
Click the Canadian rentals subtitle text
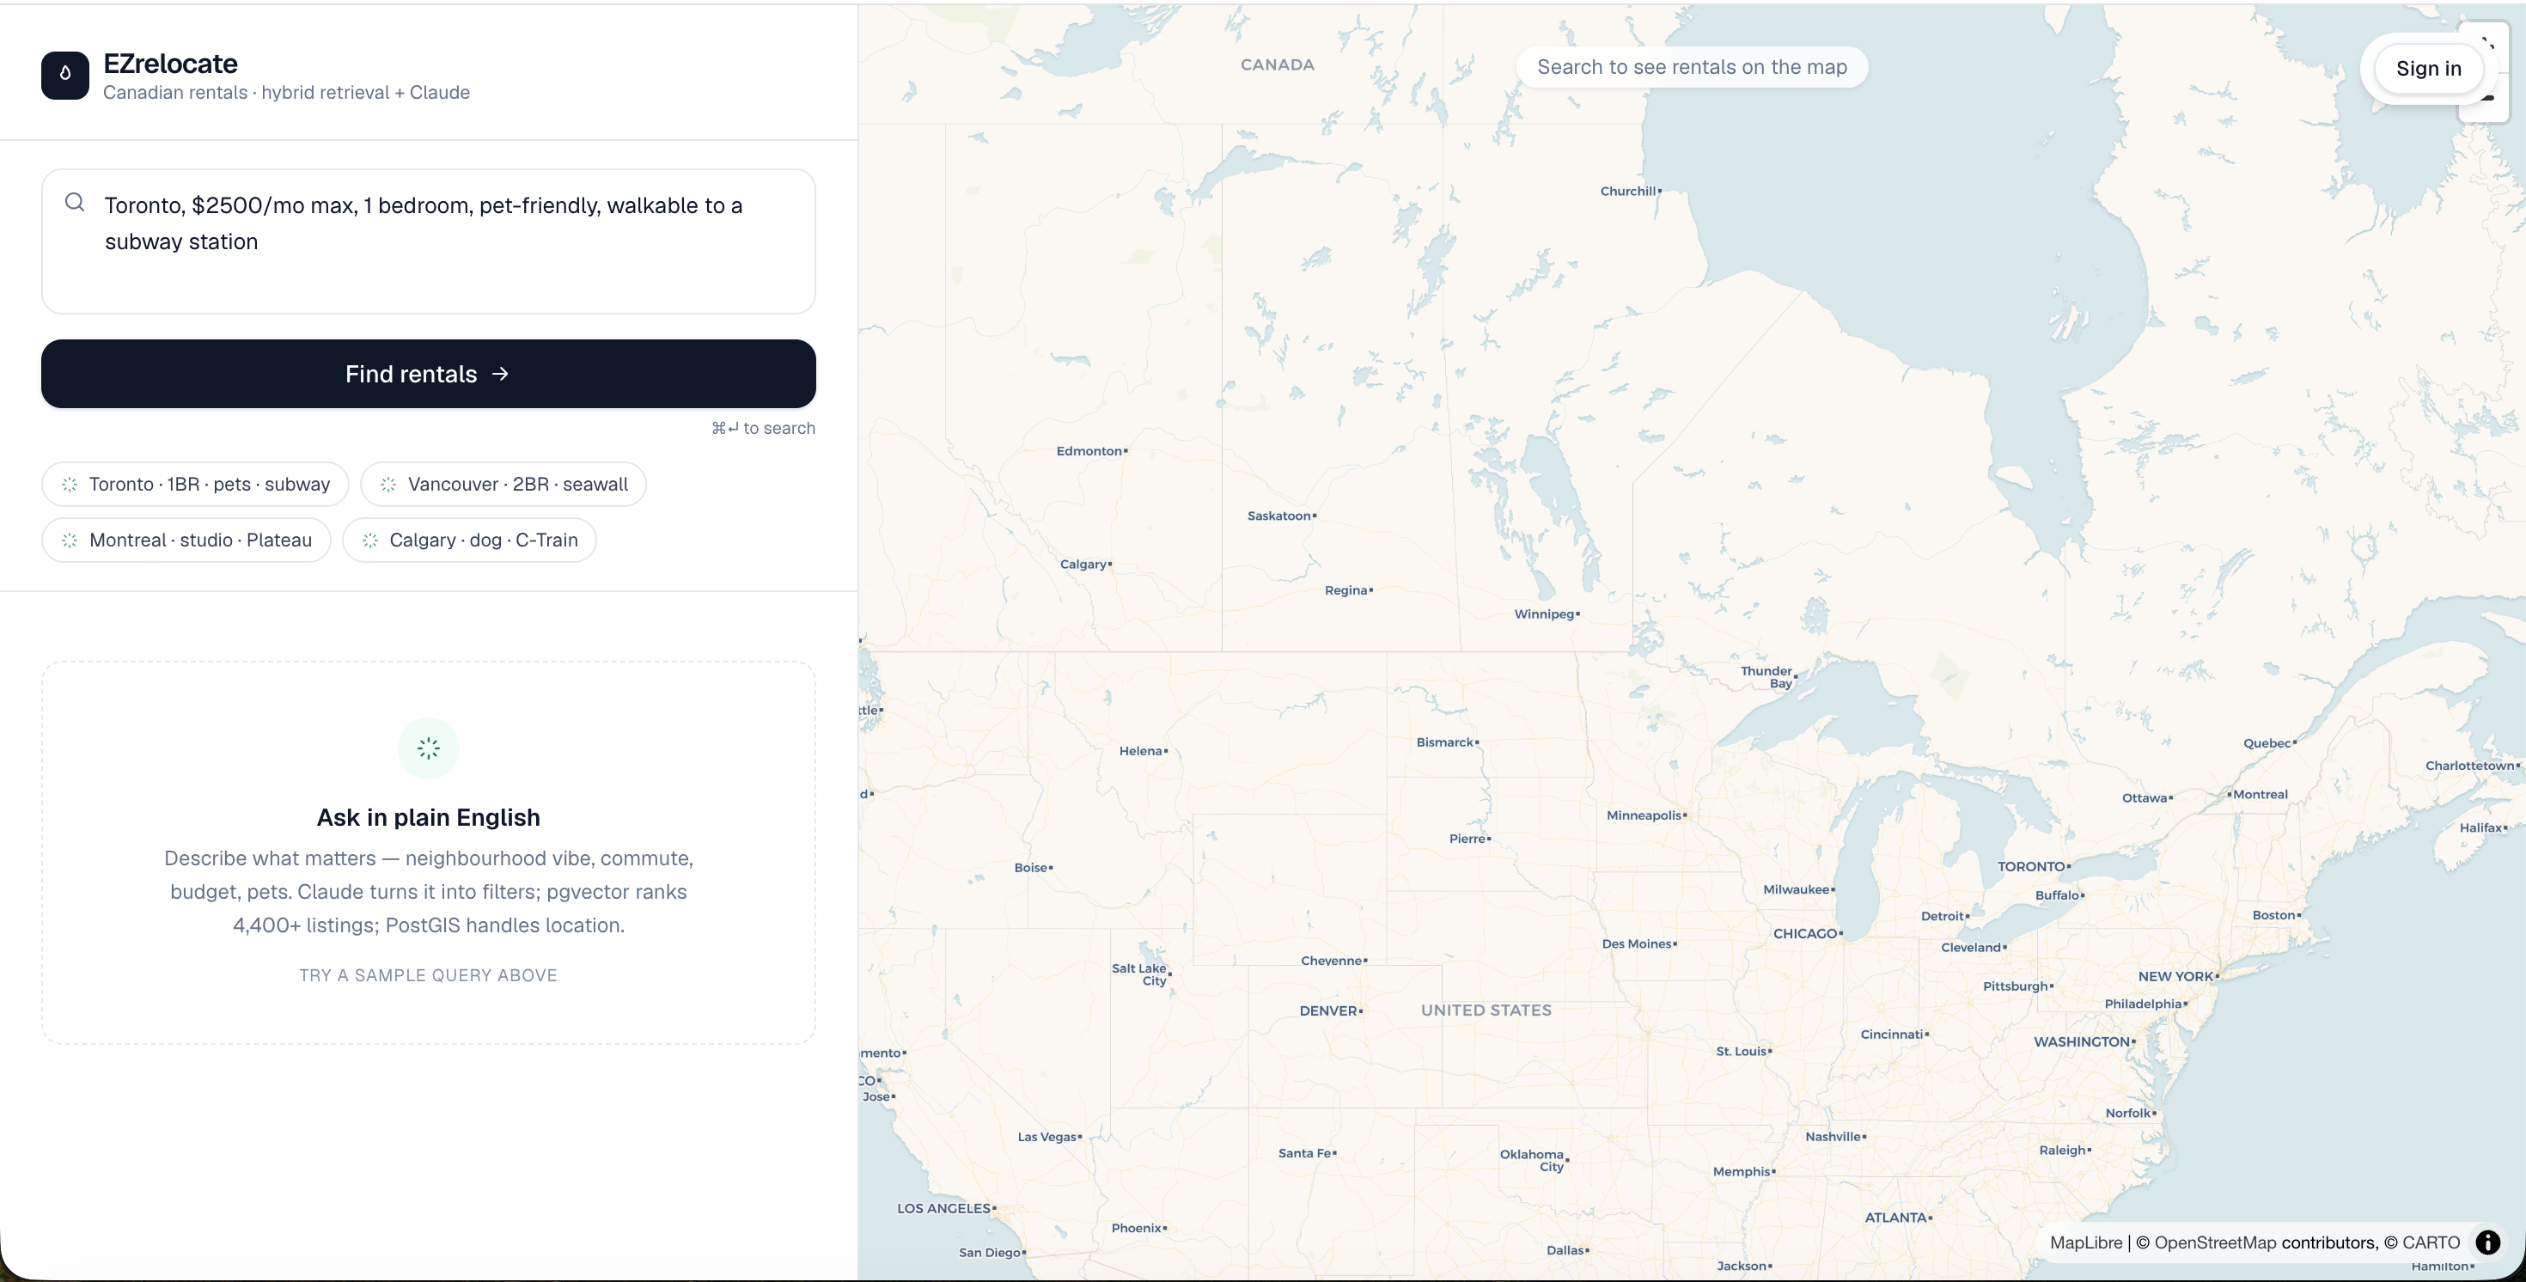click(x=286, y=92)
